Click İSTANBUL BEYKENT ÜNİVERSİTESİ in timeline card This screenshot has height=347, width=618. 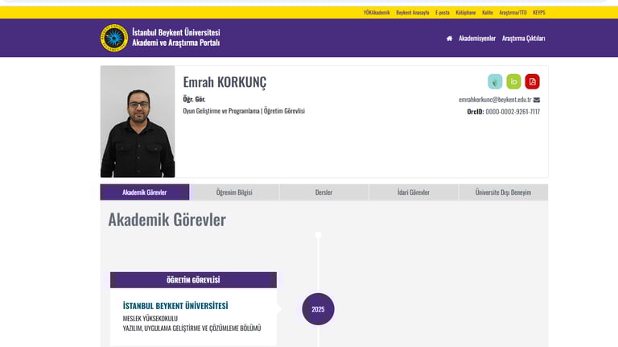tap(175, 306)
